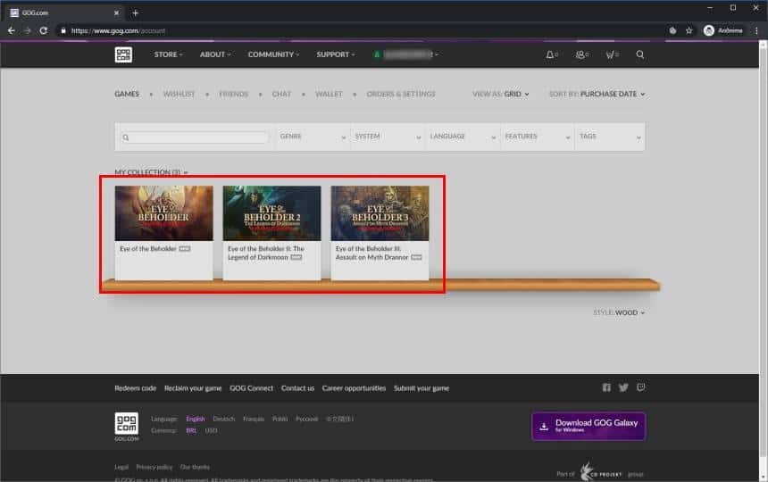Open the Eye of the Beholder cover

(163, 213)
